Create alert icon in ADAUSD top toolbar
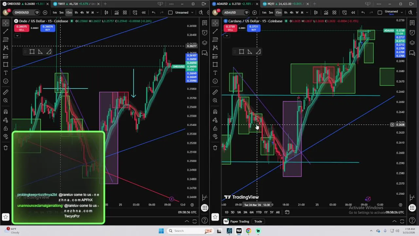This screenshot has height=236, width=419. [344, 12]
